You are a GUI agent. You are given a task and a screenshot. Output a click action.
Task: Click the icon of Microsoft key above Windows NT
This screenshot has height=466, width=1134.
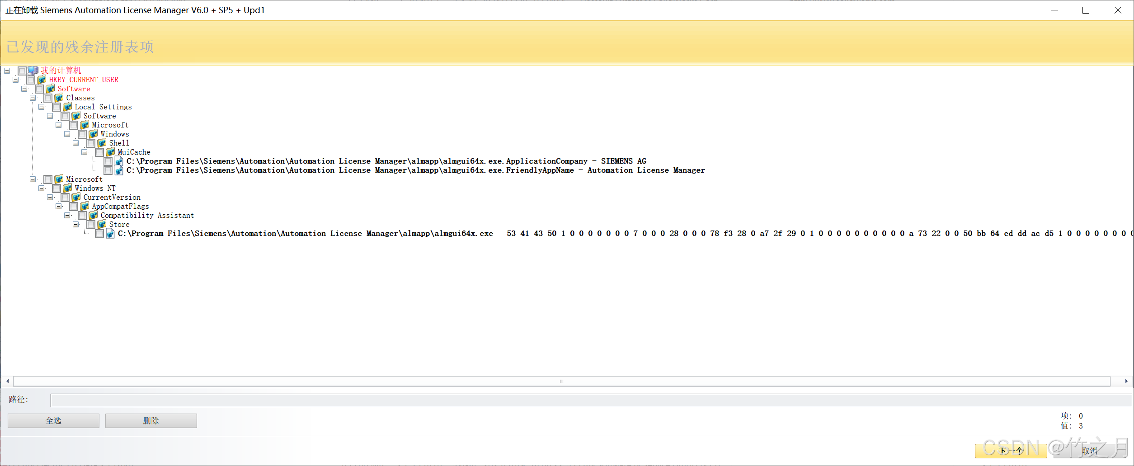pyautogui.click(x=59, y=179)
